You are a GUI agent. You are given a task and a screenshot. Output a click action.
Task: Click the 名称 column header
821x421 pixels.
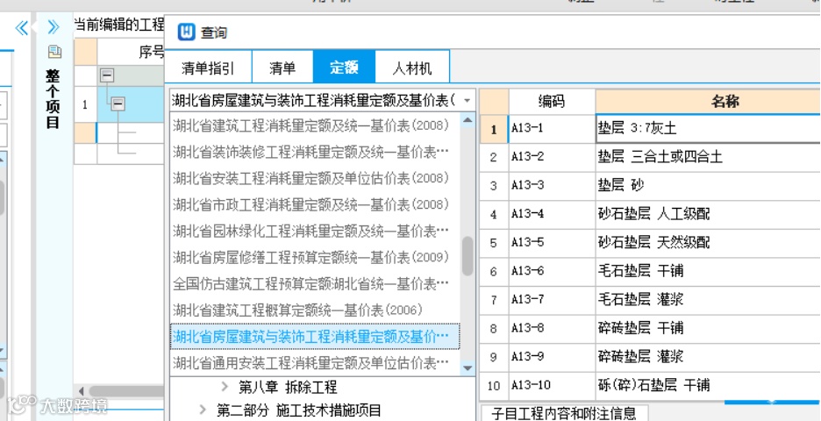tap(708, 102)
